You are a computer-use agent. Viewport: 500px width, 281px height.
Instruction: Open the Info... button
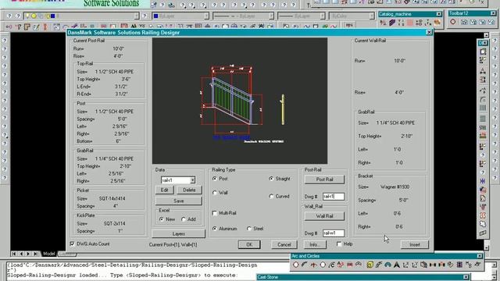click(314, 244)
